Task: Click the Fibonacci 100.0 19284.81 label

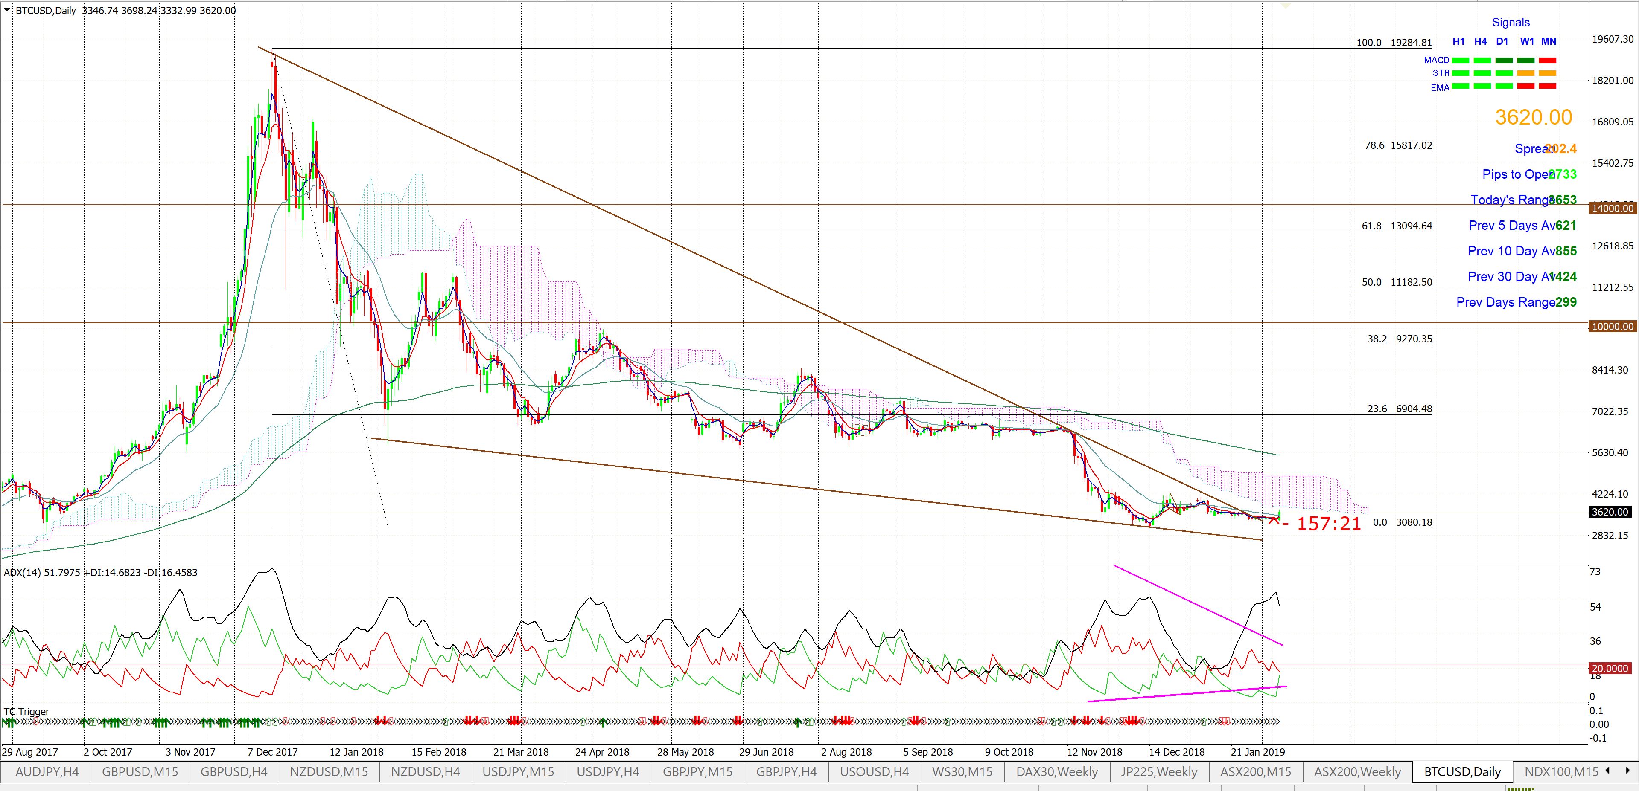Action: [x=1394, y=43]
